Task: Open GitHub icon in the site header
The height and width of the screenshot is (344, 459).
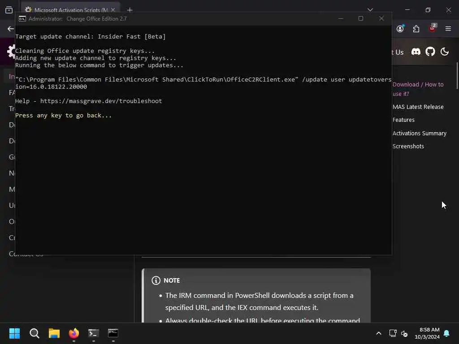Action: pos(430,52)
